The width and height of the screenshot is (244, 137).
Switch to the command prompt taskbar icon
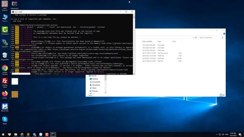[53, 134]
